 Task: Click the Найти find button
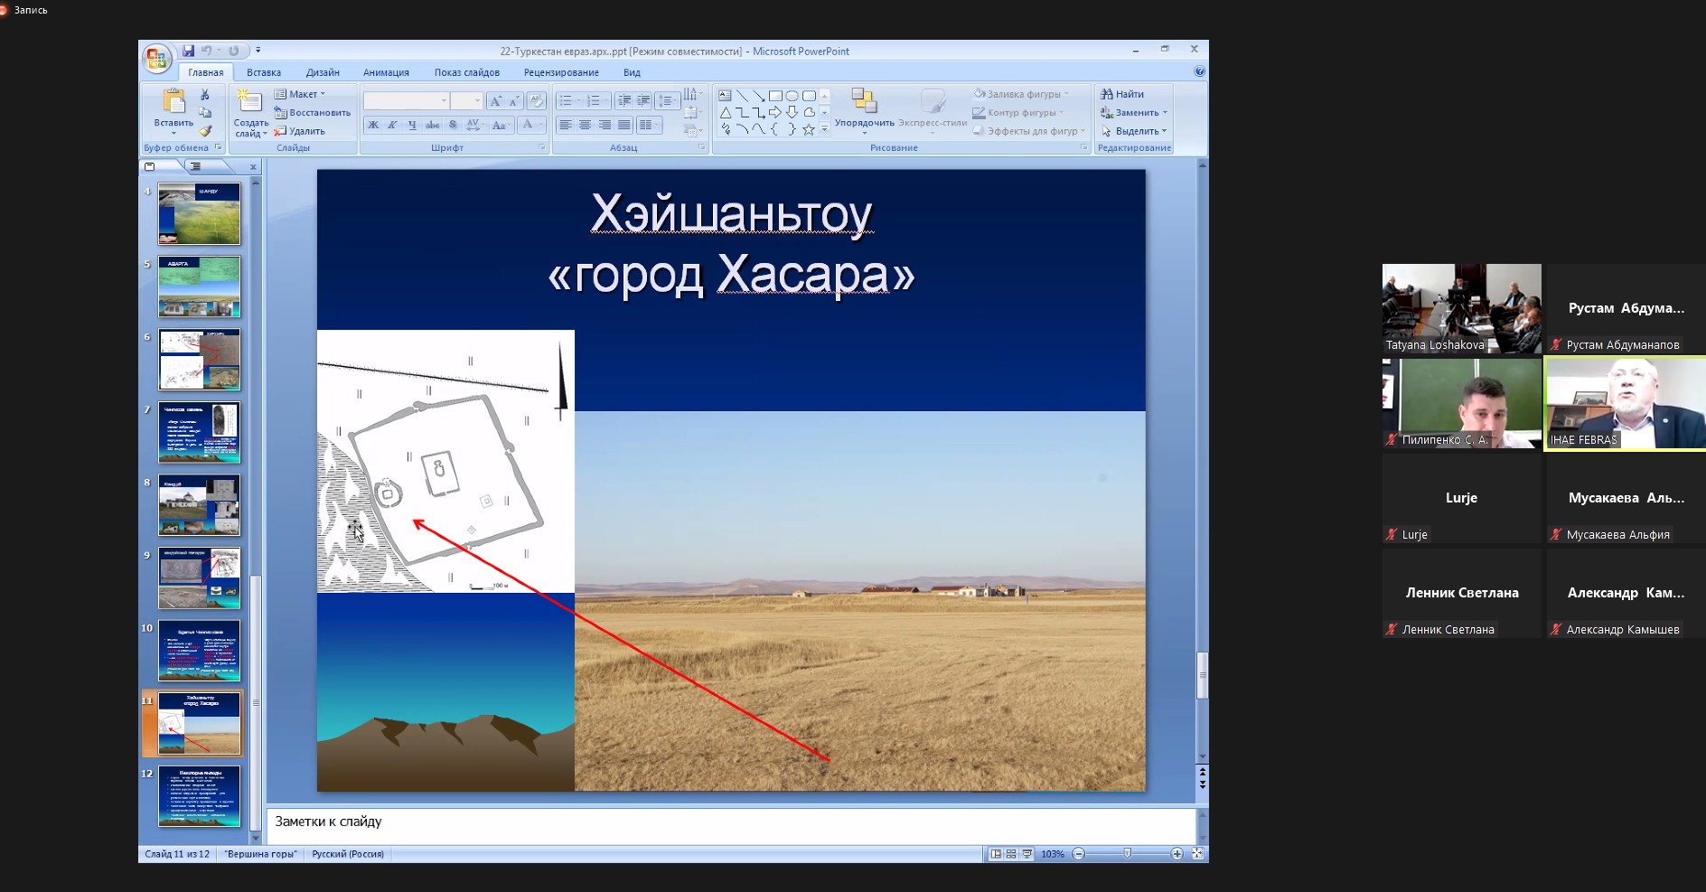(1122, 94)
